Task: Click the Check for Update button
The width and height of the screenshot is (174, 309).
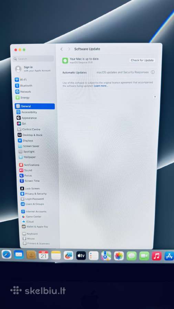Action: pos(142,60)
